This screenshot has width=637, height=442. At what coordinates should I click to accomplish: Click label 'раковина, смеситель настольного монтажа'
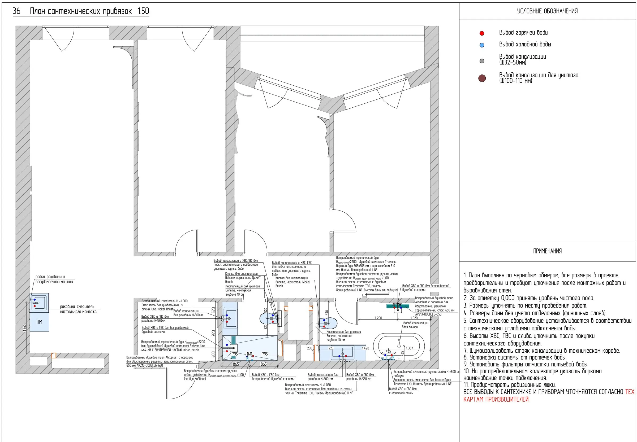click(x=78, y=309)
